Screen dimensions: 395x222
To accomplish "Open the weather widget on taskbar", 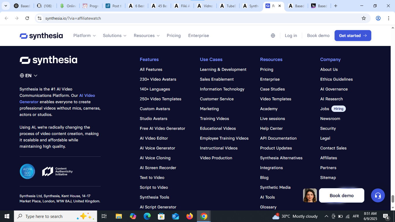I will (x=295, y=216).
